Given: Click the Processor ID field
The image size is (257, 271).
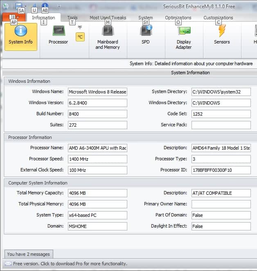Looking at the screenshot, I should point(221,170).
